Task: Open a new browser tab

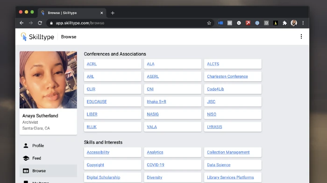Action: pyautogui.click(x=113, y=13)
